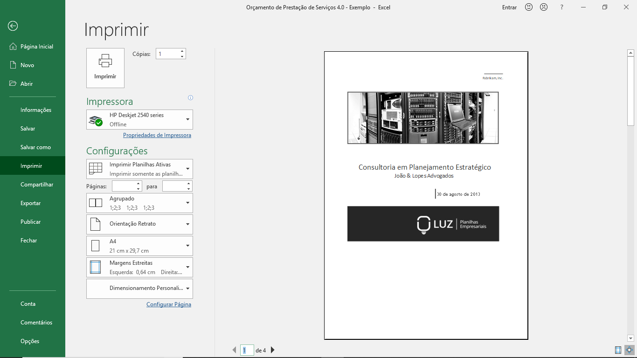Image resolution: width=637 pixels, height=358 pixels.
Task: Toggle Show Margins icon at bottom right
Action: coord(618,350)
